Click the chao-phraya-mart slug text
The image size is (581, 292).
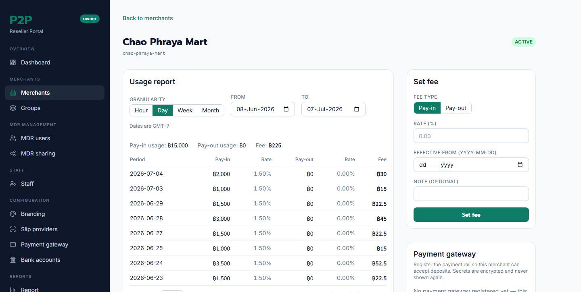point(144,53)
